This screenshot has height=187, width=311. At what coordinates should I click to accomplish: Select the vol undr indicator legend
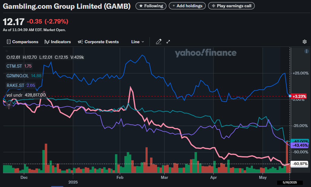pyautogui.click(x=26, y=95)
